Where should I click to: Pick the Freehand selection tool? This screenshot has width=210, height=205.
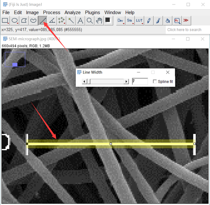pos(33,21)
